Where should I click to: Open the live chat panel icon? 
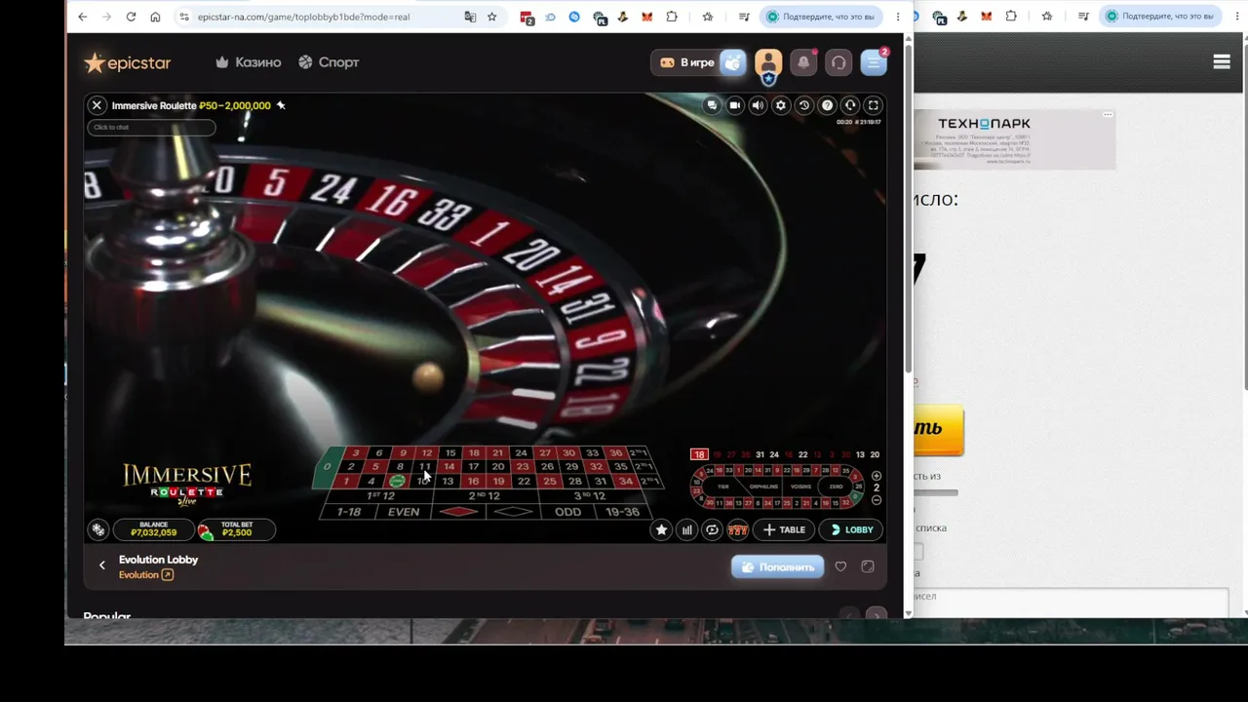point(712,105)
